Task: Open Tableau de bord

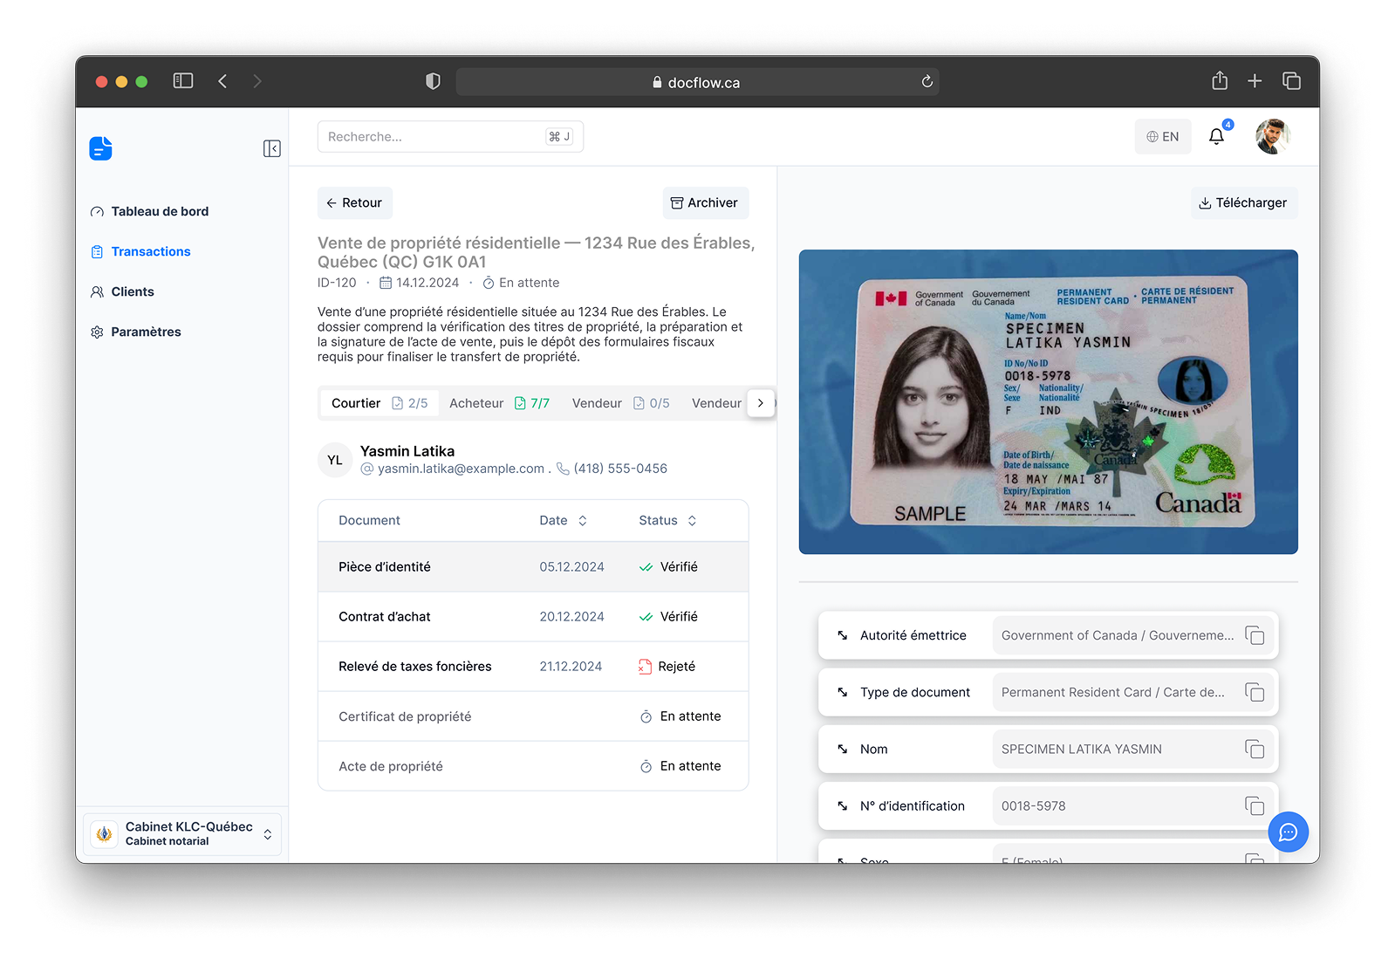Action: click(150, 211)
